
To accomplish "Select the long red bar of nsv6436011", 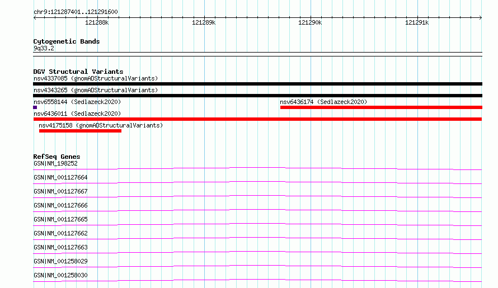I will point(257,119).
